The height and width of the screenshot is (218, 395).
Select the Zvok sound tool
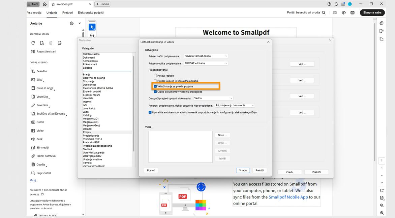[x=37, y=139]
